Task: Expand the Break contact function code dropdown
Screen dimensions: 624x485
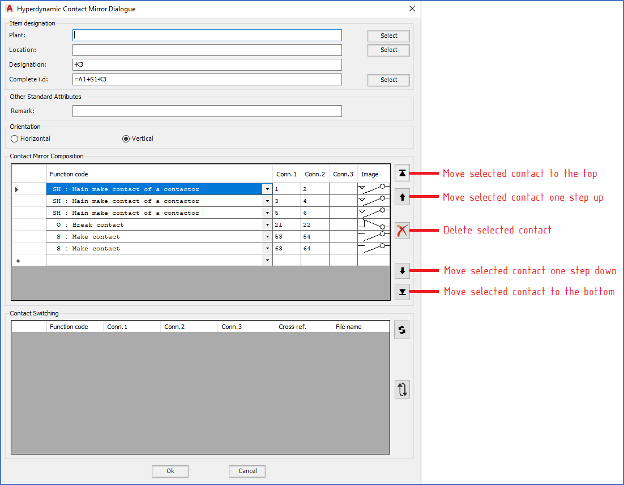Action: click(x=267, y=225)
